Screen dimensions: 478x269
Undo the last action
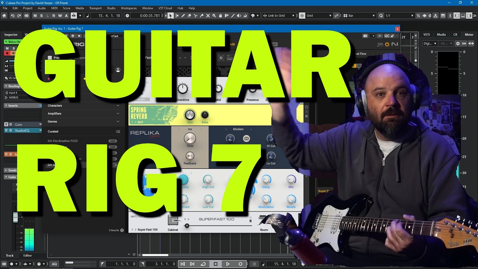pyautogui.click(x=13, y=16)
